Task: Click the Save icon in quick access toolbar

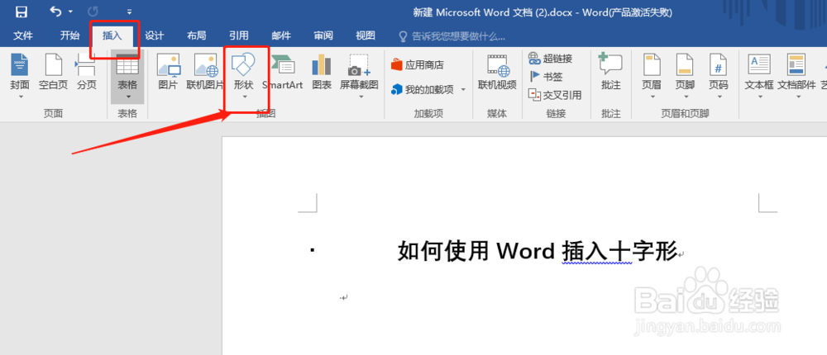Action: pos(22,12)
